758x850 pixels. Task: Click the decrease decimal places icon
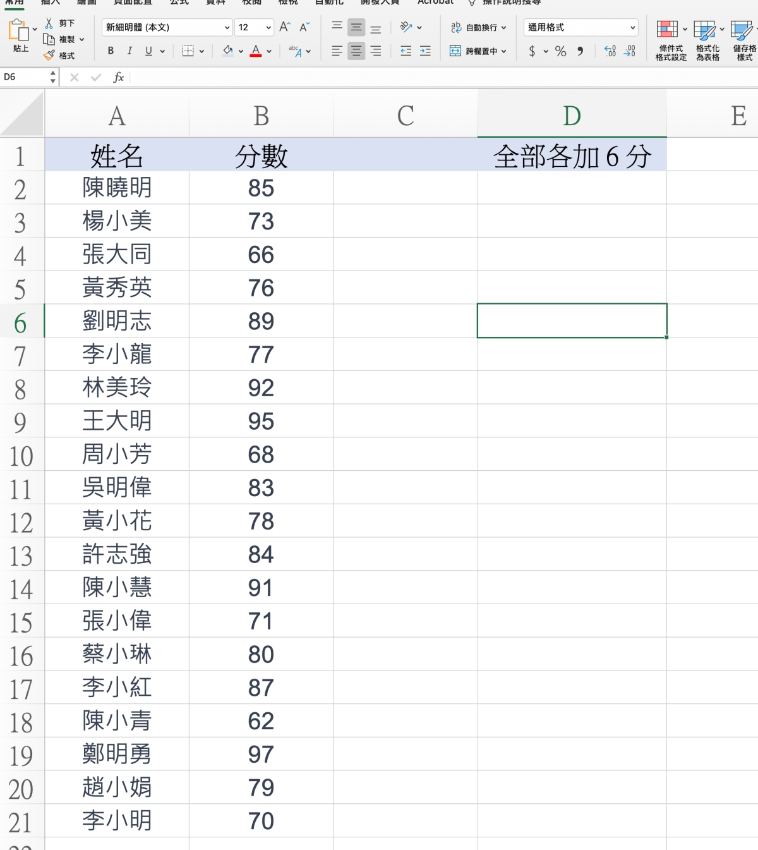[630, 51]
